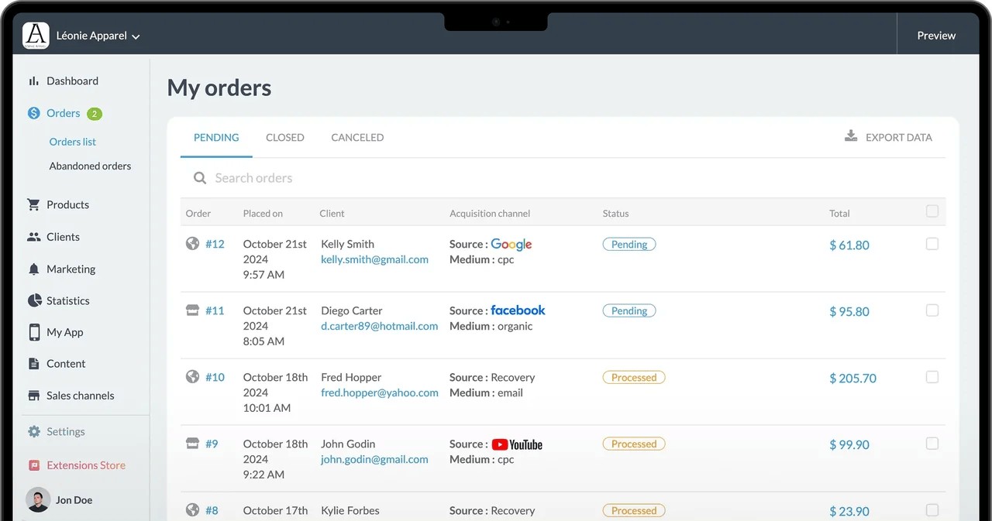Open Marketing using the bell icon
Screen dimensions: 992x521
[33, 269]
